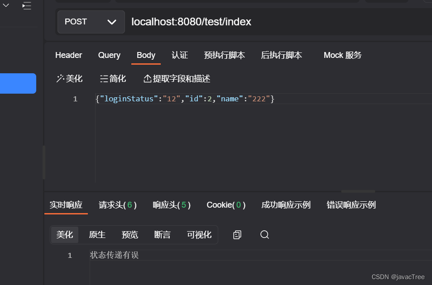Open the POST method dropdown
Screen dimensions: 432x285
pos(91,21)
